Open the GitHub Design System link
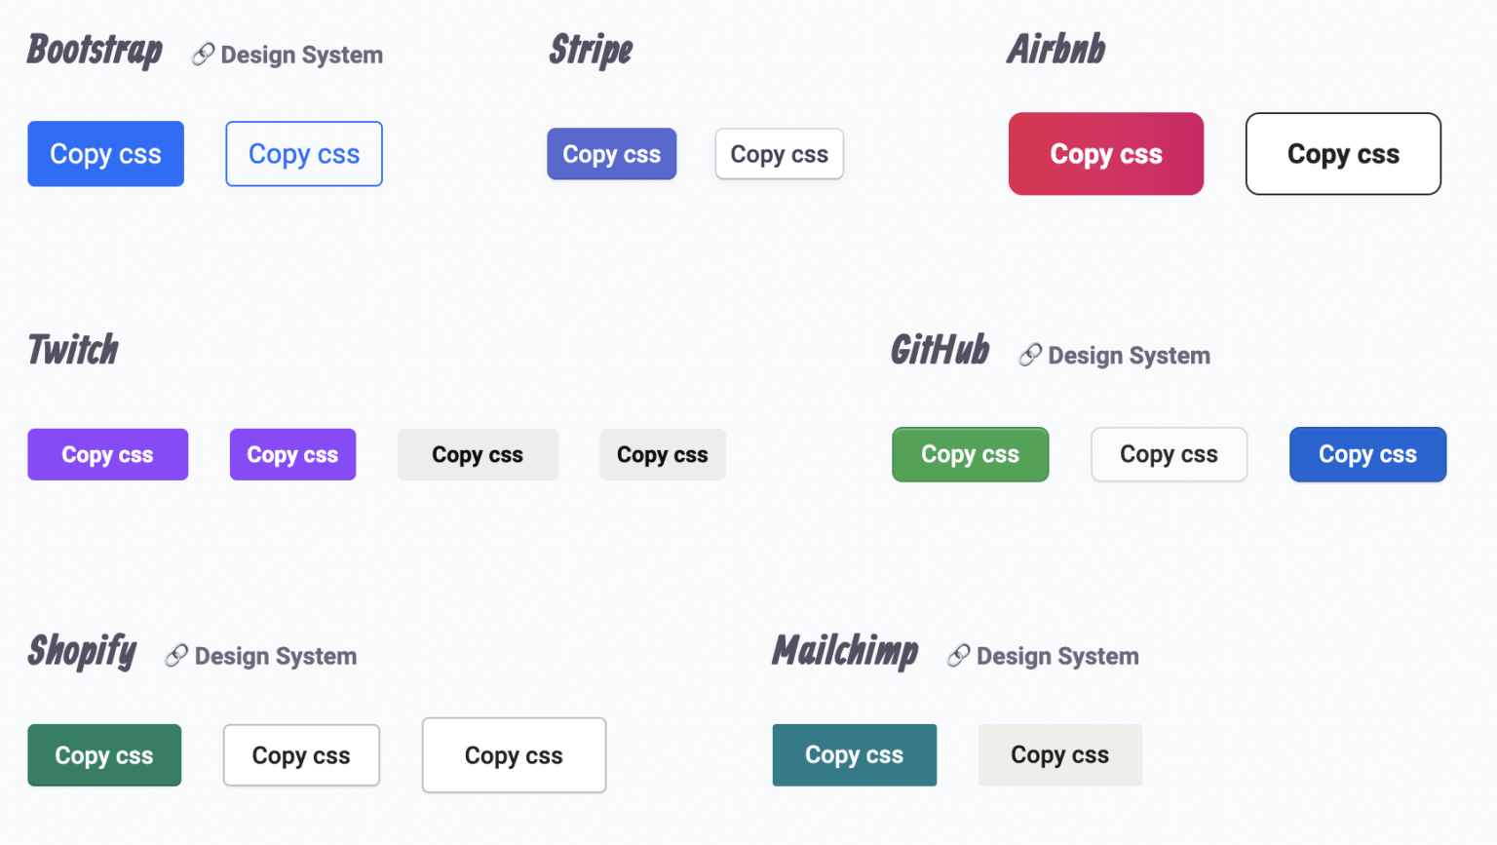The height and width of the screenshot is (845, 1497). point(1128,355)
